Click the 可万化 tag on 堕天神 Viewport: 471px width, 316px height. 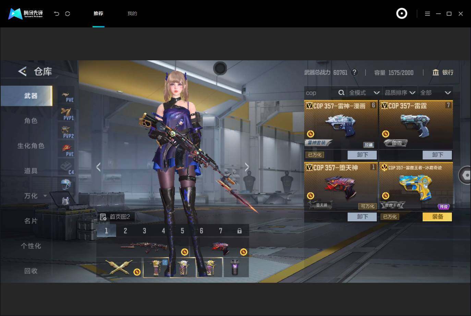[x=368, y=206]
